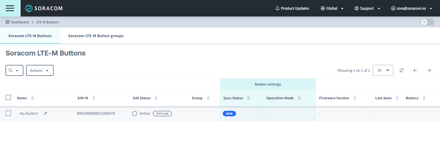Sort by SIM ID column arrows

tap(94, 98)
